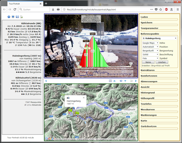182x143 pixels.
Task: Click the Suchen search field
Action: tap(34, 10)
